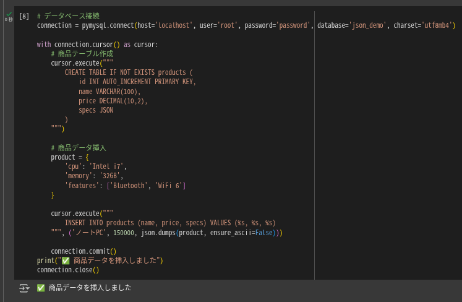Image resolution: width=462 pixels, height=302 pixels.
Task: Click 'ensure_ascii=False' argument
Action: 241,233
